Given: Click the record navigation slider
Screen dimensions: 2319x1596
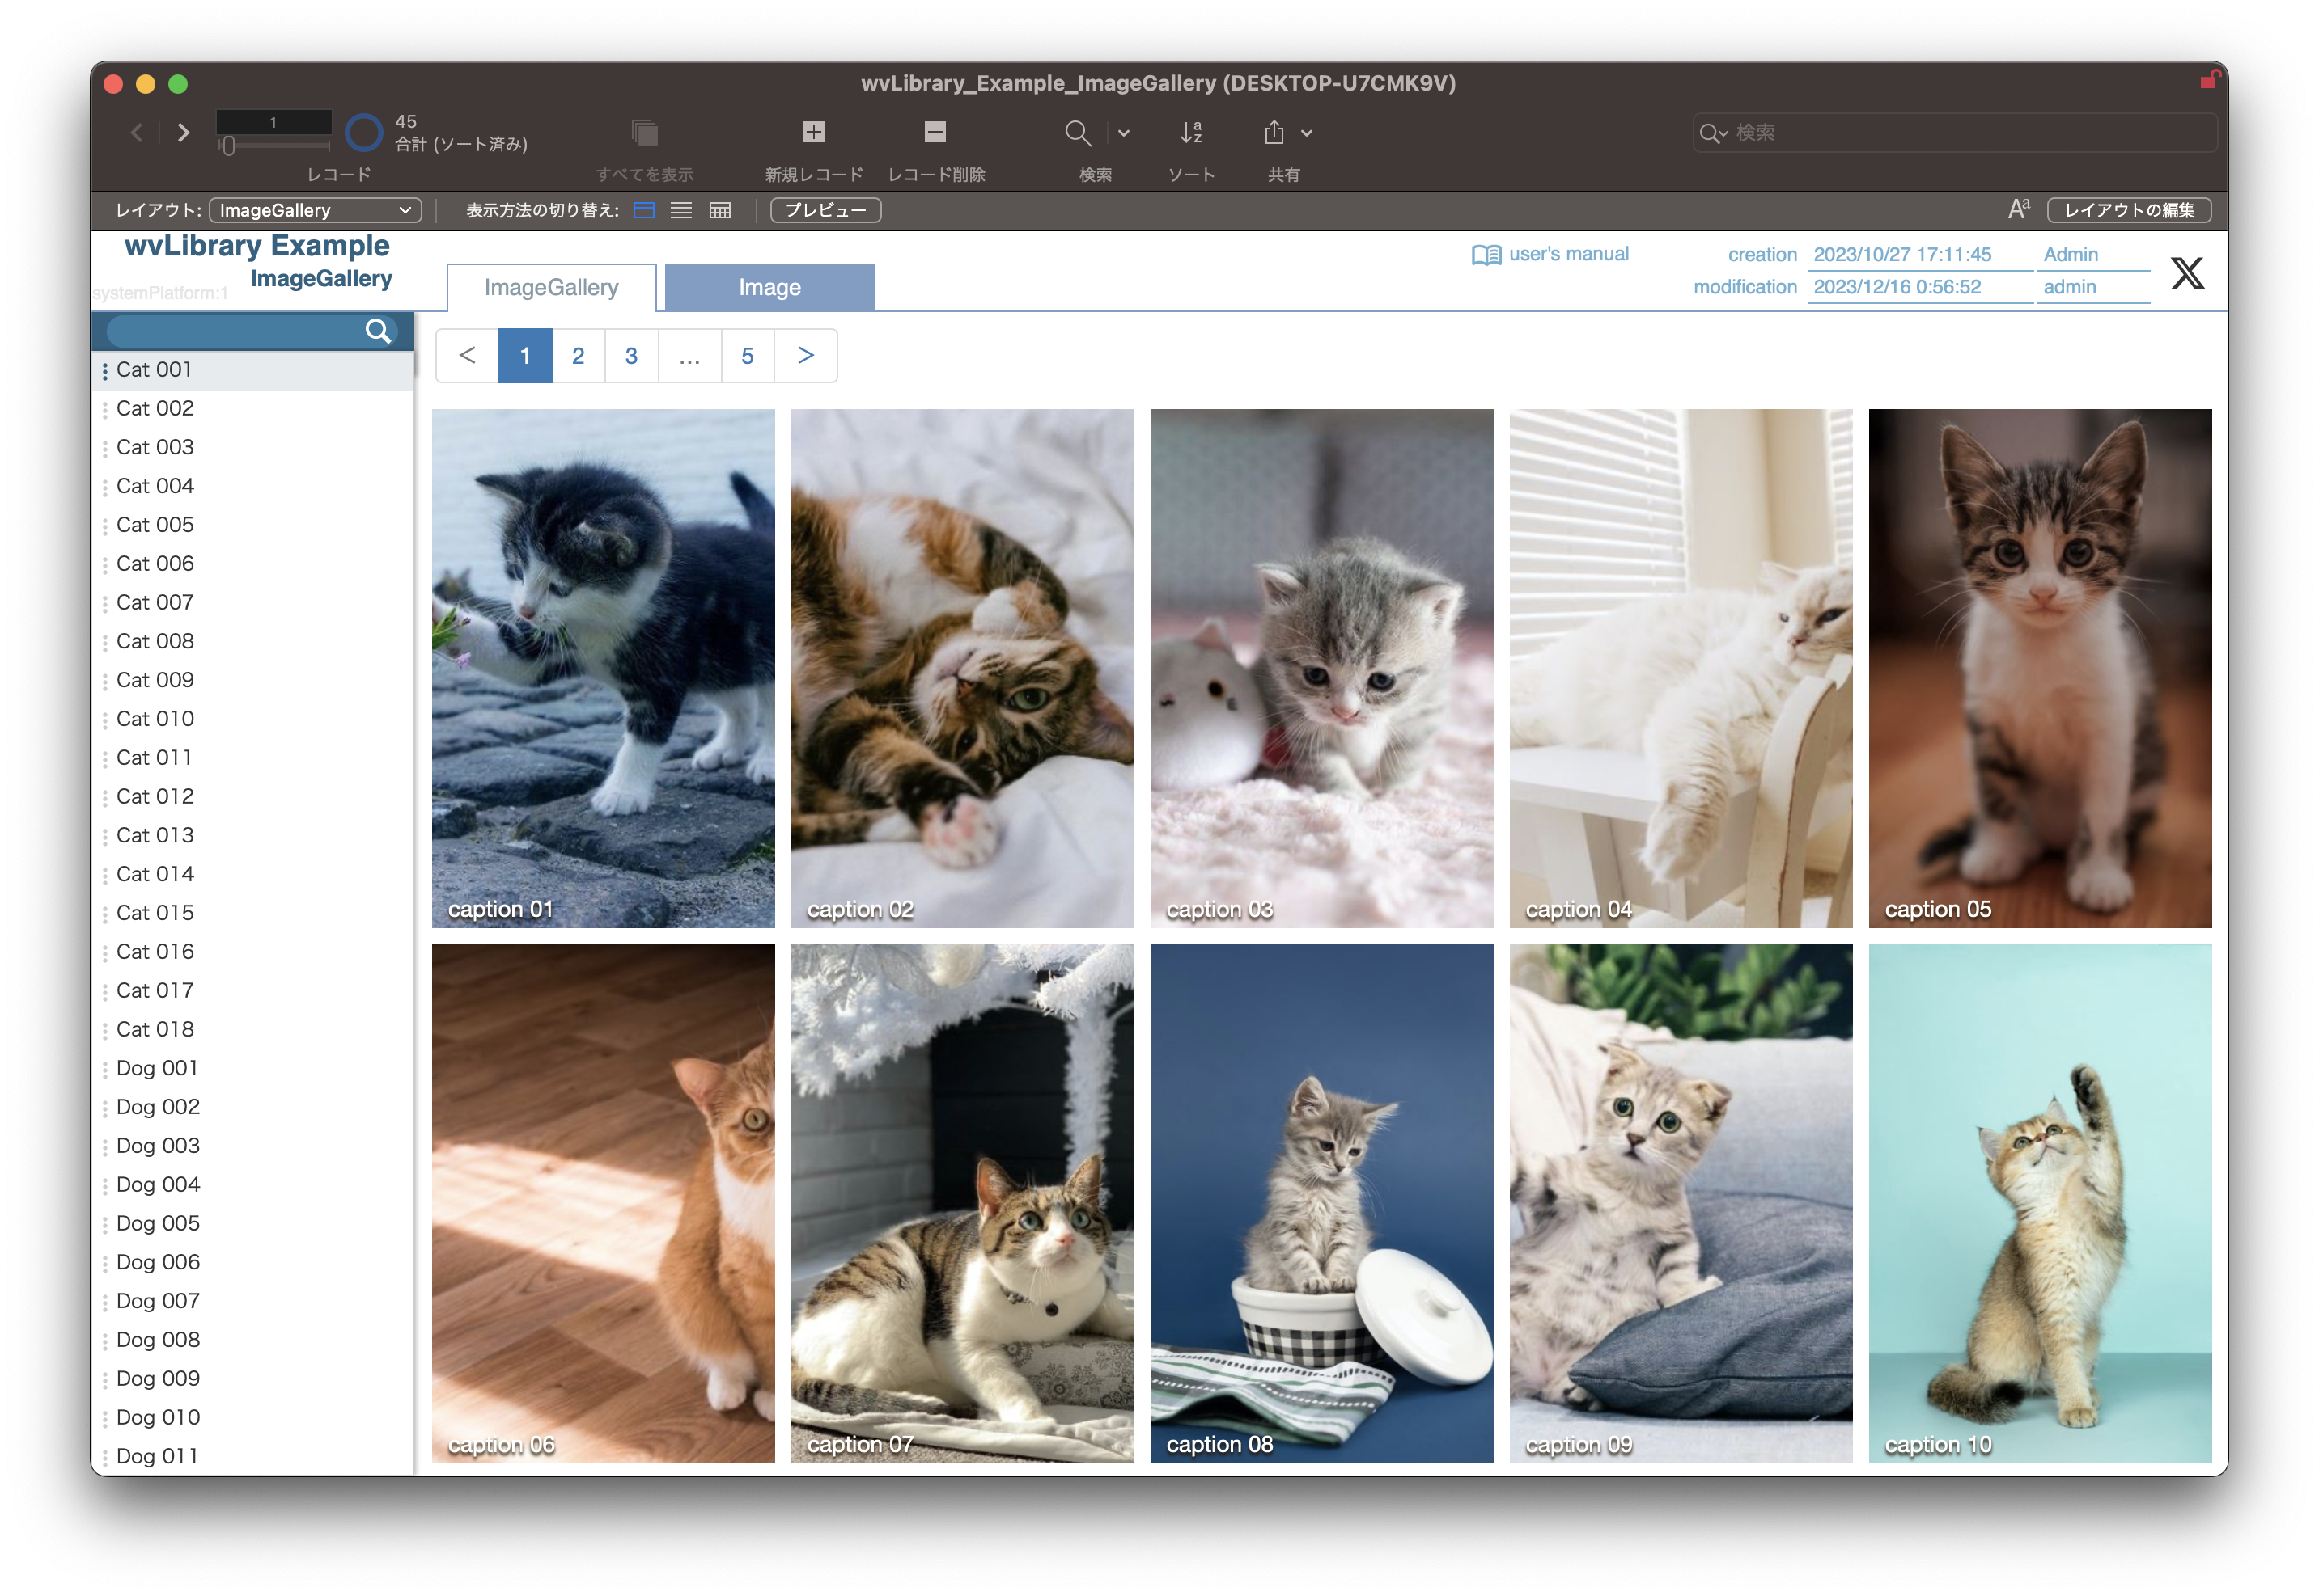Looking at the screenshot, I should coord(228,146).
